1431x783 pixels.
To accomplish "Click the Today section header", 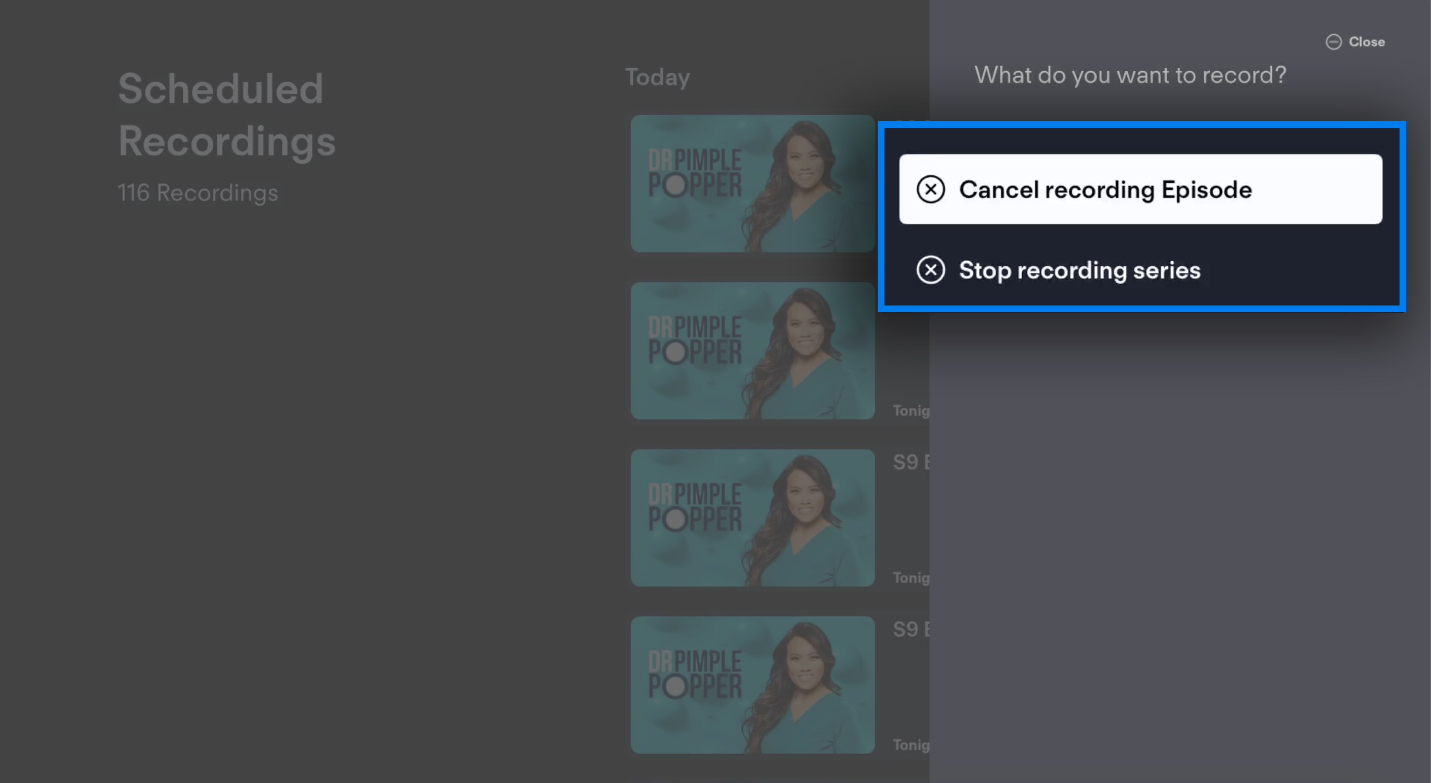I will (657, 77).
